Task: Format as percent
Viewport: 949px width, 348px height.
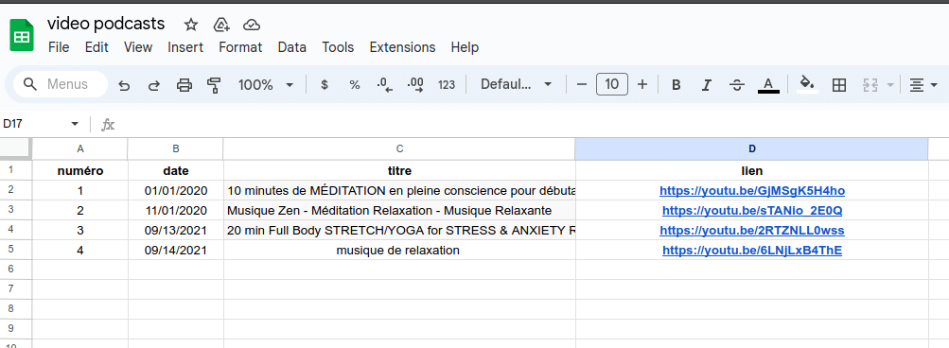Action: [x=355, y=85]
